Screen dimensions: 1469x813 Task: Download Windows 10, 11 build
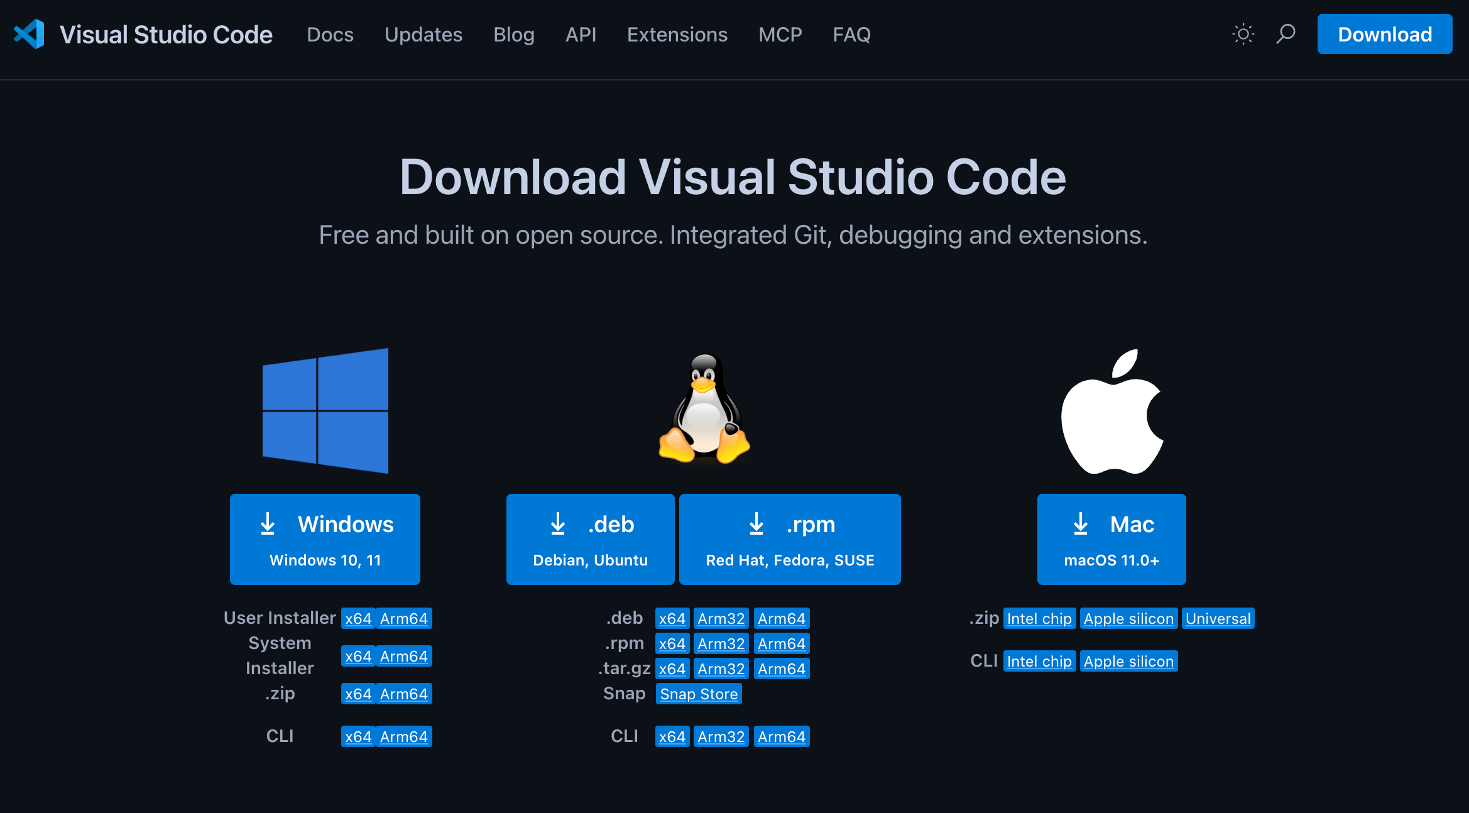(324, 539)
